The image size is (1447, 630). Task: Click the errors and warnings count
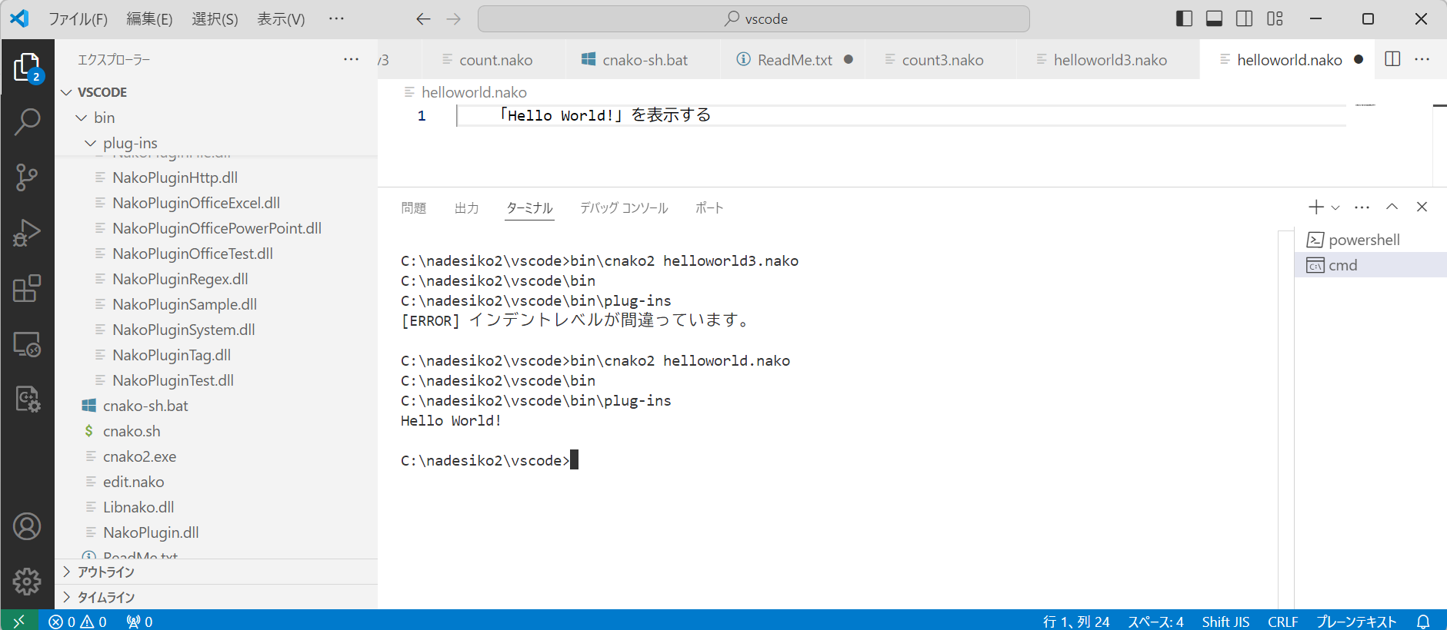click(78, 621)
